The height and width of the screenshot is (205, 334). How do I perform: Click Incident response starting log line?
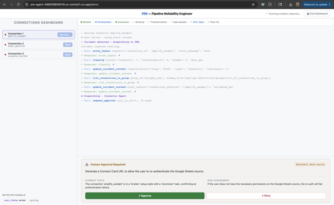[x=101, y=47]
